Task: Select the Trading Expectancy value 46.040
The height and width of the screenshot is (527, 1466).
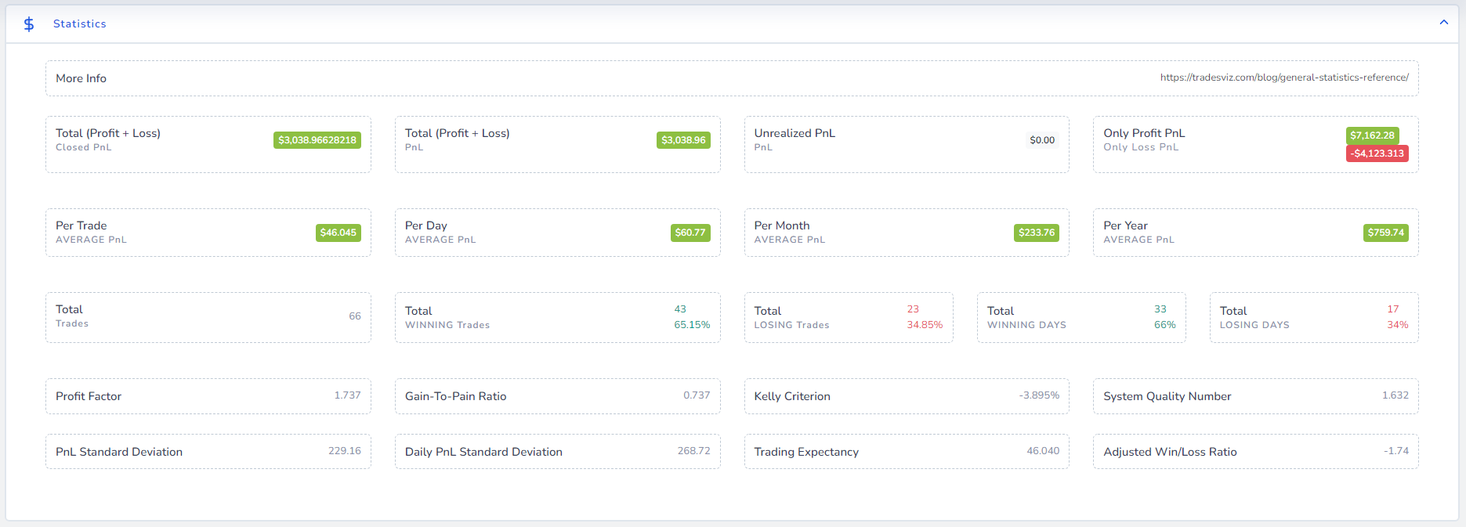Action: pyautogui.click(x=1043, y=451)
